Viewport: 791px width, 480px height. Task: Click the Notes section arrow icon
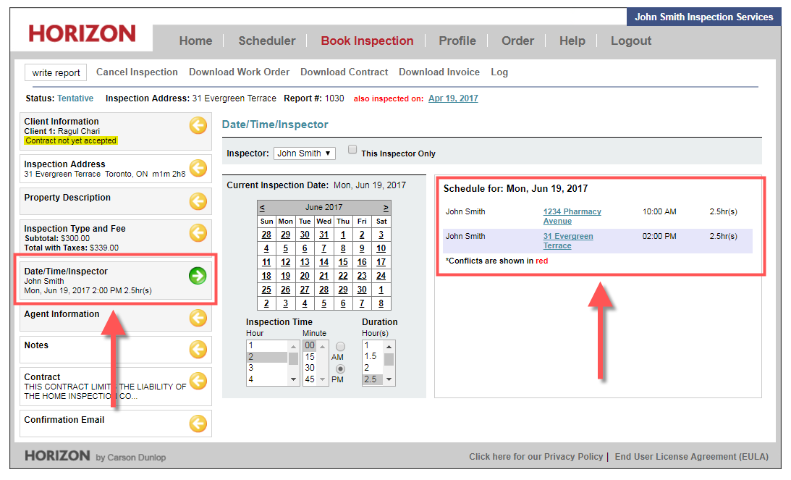coord(198,350)
